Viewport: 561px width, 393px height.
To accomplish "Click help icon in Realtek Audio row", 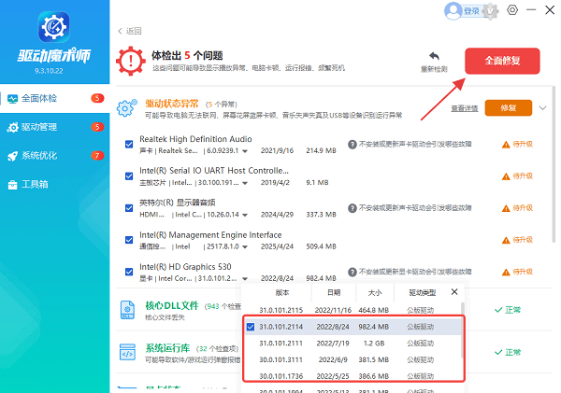I will coord(352,145).
